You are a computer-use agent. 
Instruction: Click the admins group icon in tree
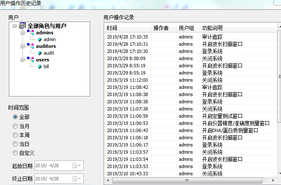click(x=30, y=33)
